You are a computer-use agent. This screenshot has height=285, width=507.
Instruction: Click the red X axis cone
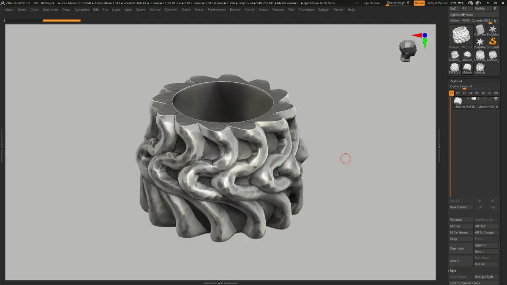coord(417,35)
